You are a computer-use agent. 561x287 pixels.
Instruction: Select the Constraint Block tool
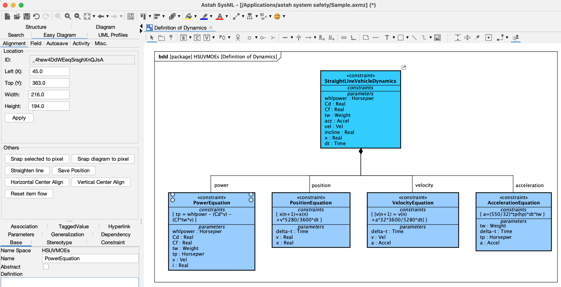[x=196, y=38]
